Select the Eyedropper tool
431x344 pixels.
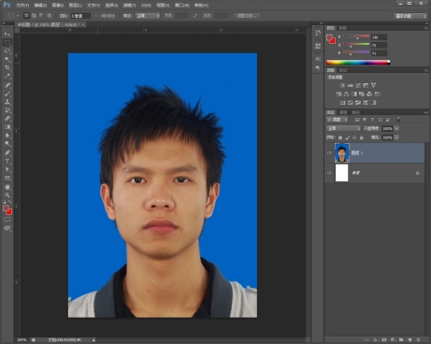7,76
